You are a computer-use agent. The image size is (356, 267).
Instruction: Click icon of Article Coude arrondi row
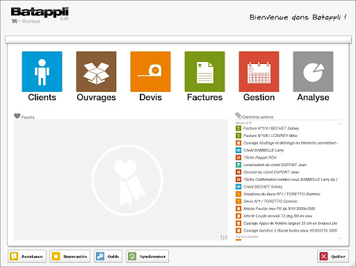coord(238,216)
